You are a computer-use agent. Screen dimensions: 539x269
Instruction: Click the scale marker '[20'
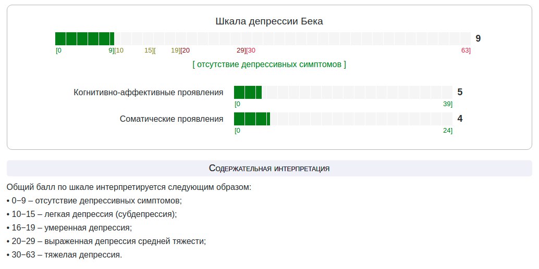point(185,50)
